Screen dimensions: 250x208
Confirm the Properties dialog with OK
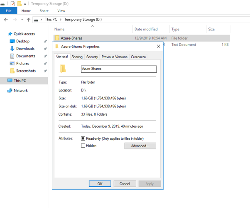pos(100,184)
